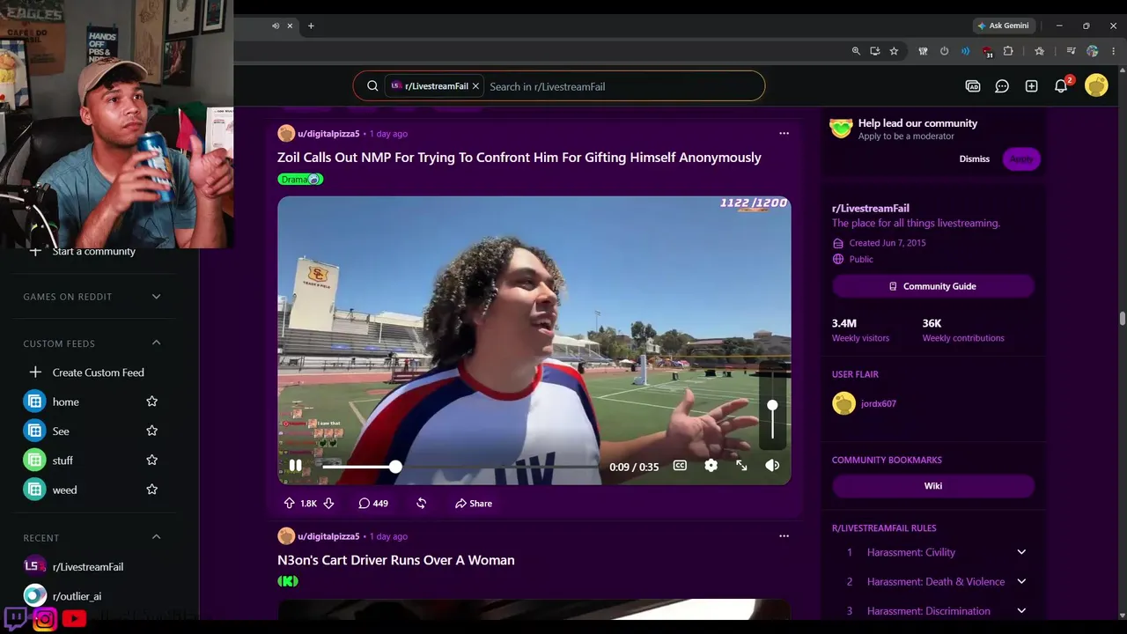Open the stuff custom feed
Screen dimensions: 1127x634
(x=63, y=461)
